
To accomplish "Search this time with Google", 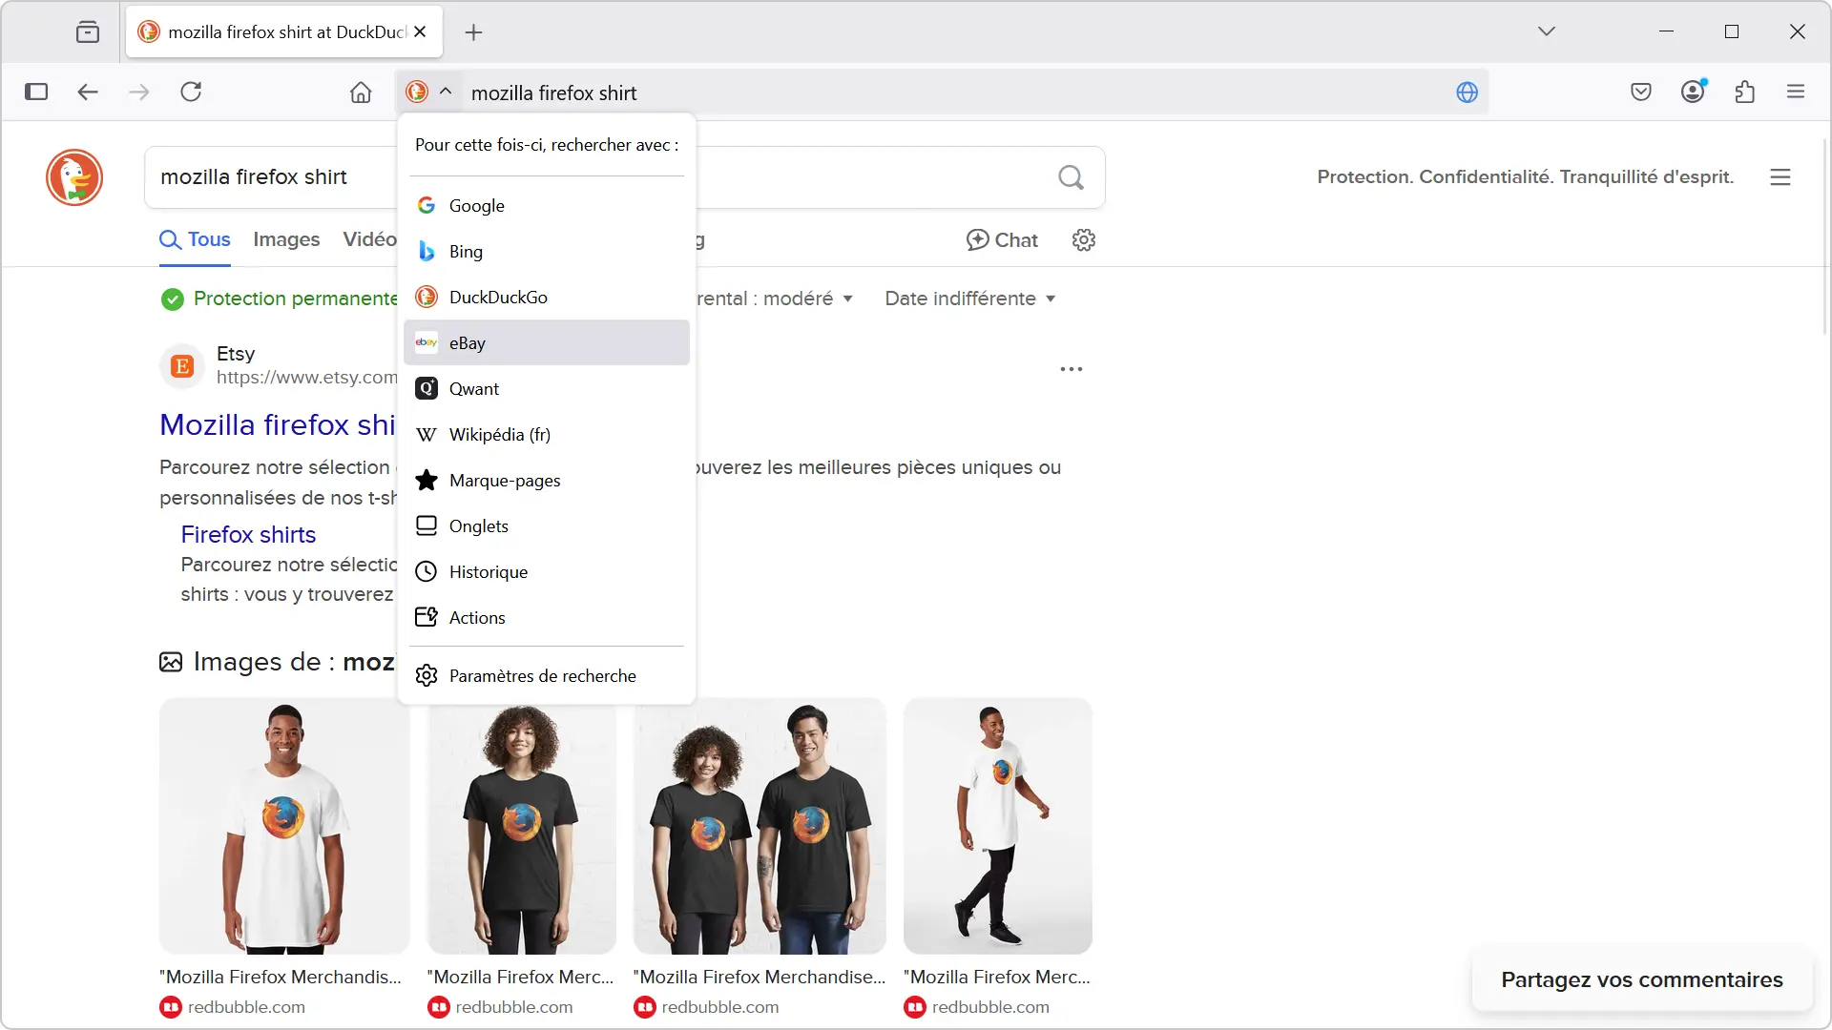I will click(x=547, y=205).
